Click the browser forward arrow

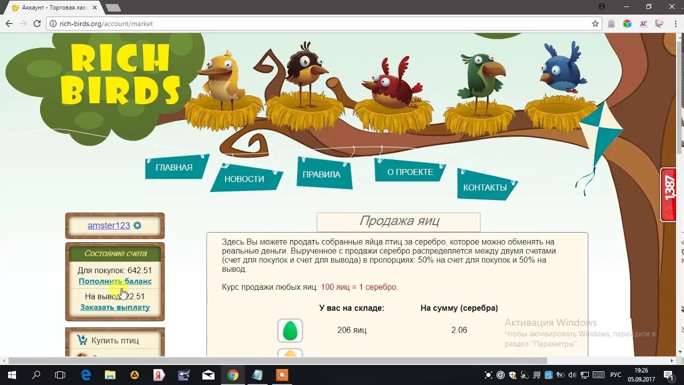[22, 24]
